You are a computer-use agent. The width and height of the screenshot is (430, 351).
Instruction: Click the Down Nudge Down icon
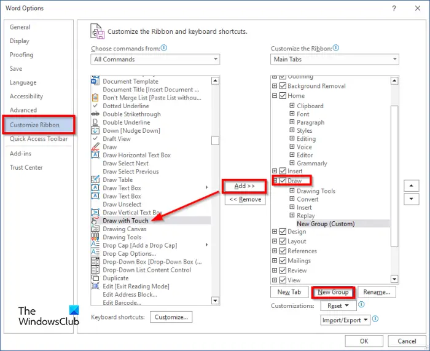(x=95, y=131)
